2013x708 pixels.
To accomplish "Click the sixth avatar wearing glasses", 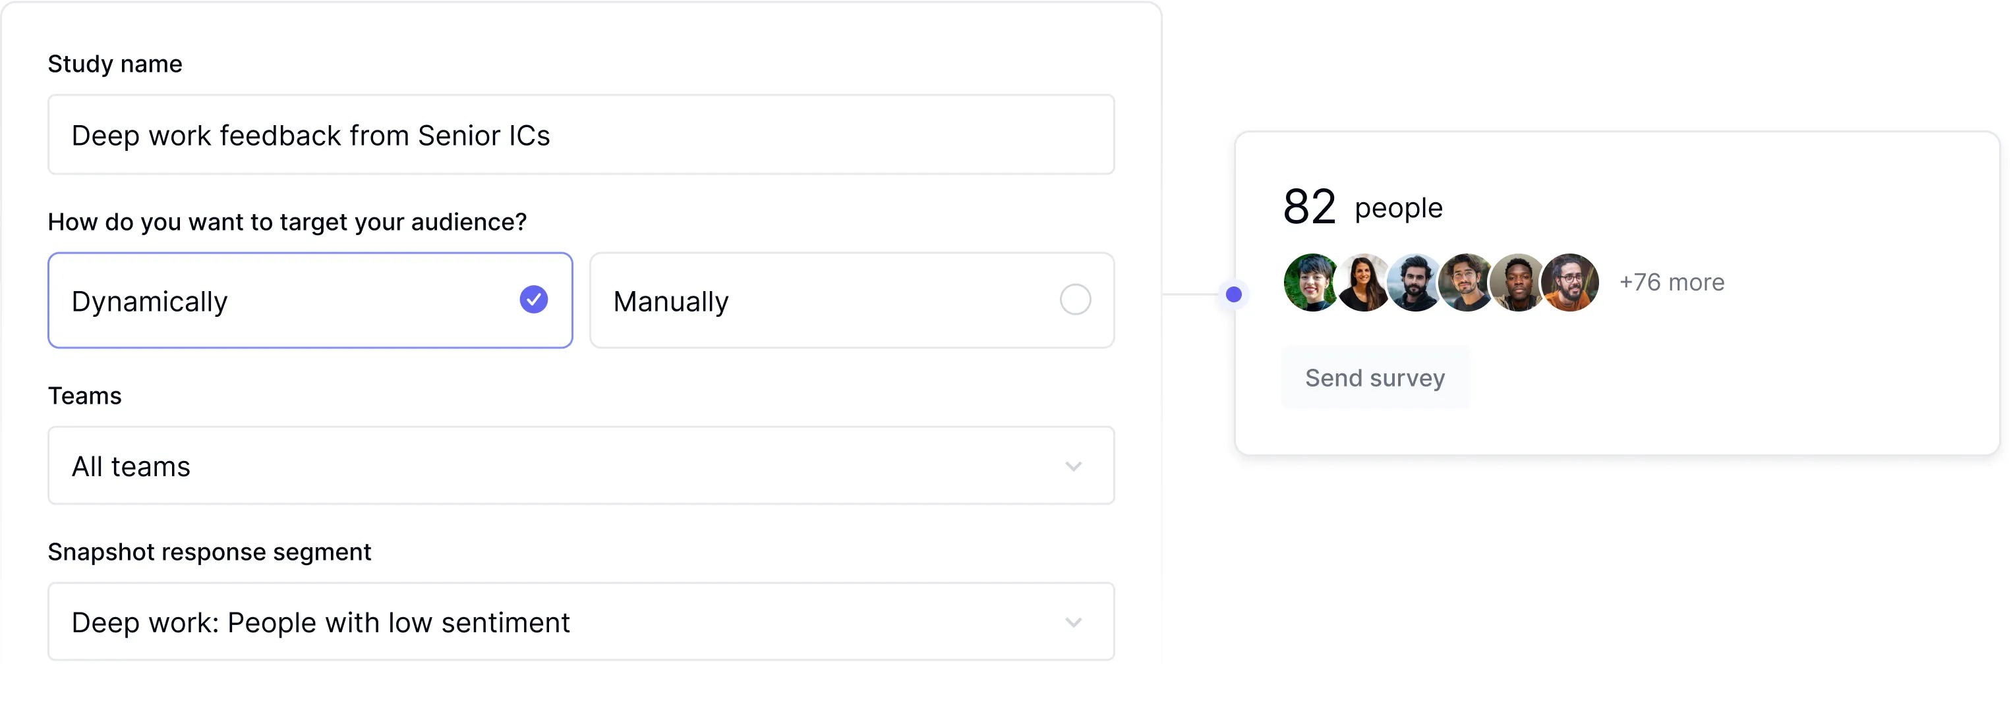I will 1570,283.
